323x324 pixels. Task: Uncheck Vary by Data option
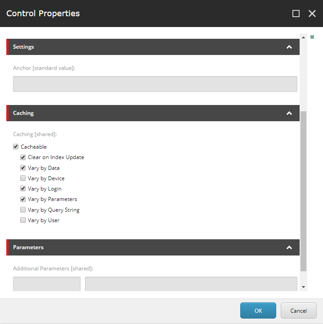point(23,168)
